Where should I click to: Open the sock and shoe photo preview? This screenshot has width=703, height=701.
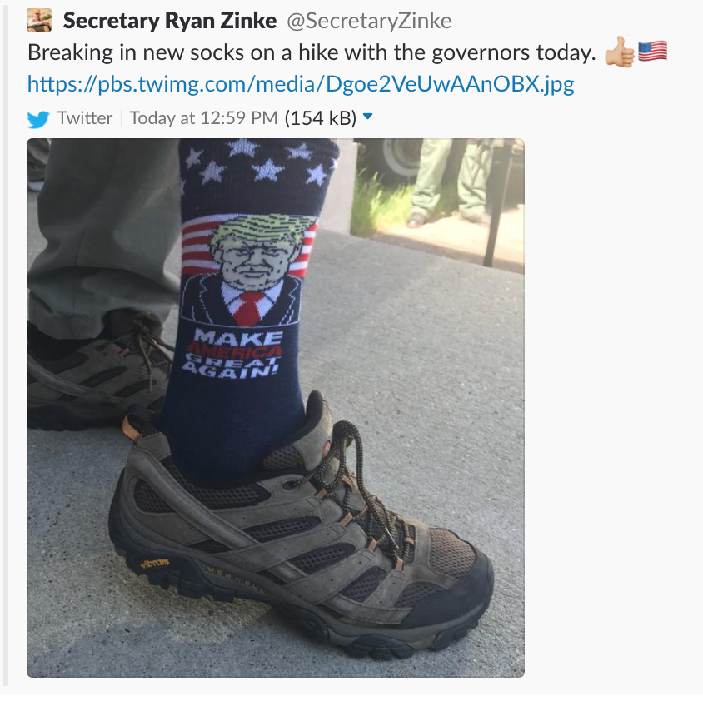tap(276, 408)
